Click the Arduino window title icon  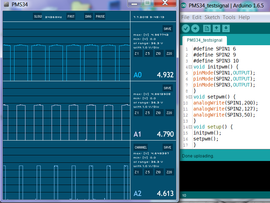[x=183, y=6]
